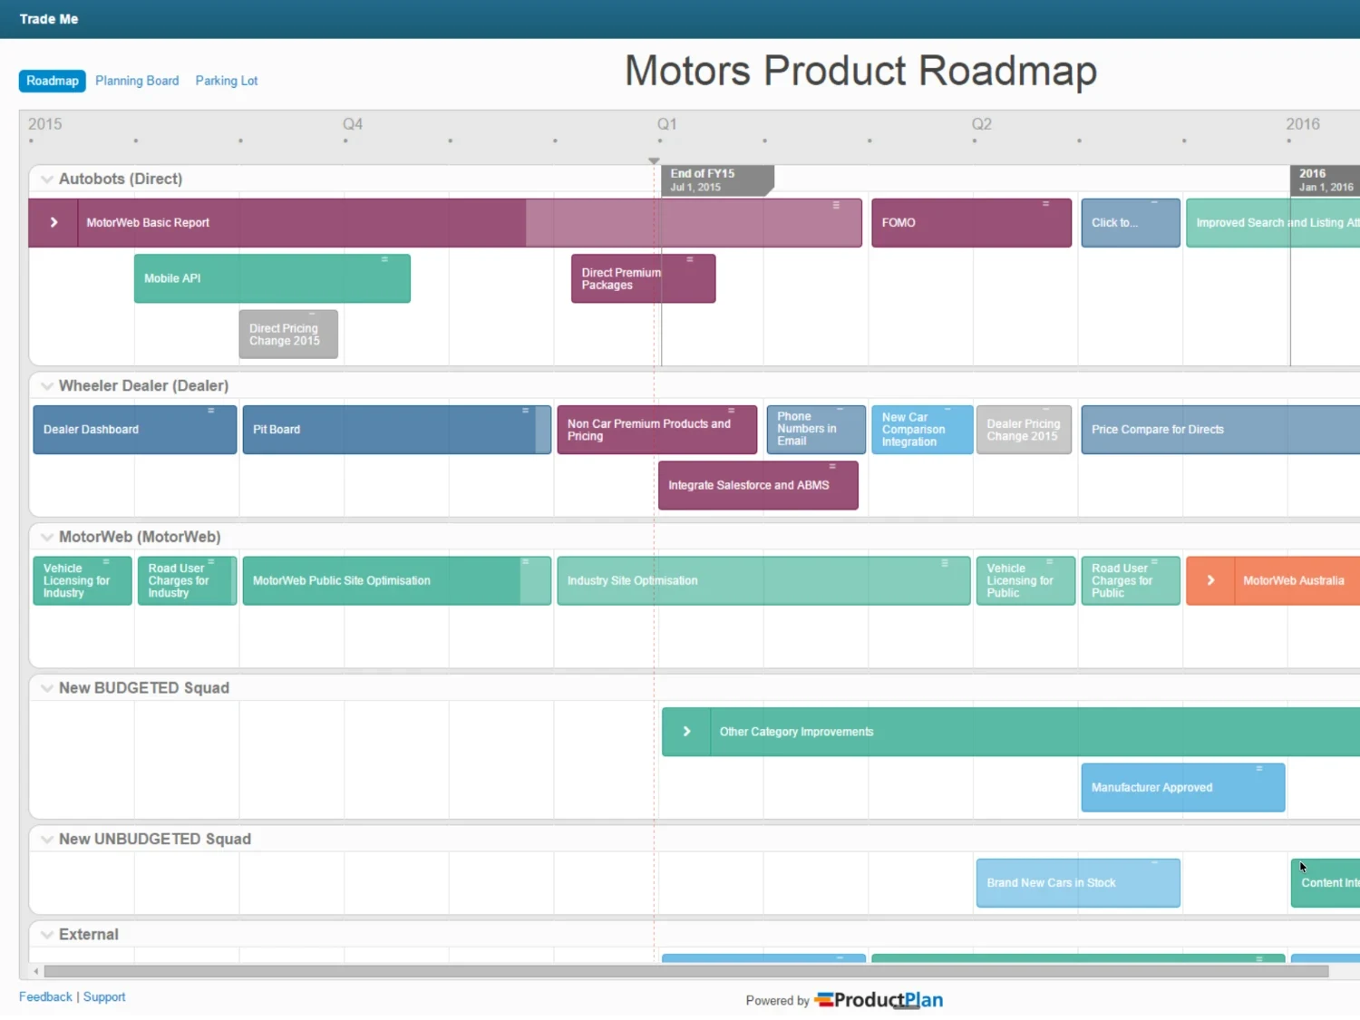
Task: Collapse the New BUDGETED Squad lane
Action: (47, 688)
